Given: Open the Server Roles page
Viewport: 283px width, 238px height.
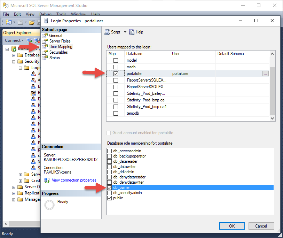Looking at the screenshot, I should pyautogui.click(x=60, y=41).
